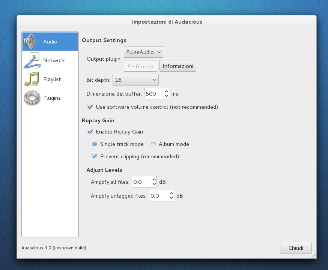Screen dimensions: 328x270
Task: Click the Audio speaker icon in sidebar
Action: 30,41
